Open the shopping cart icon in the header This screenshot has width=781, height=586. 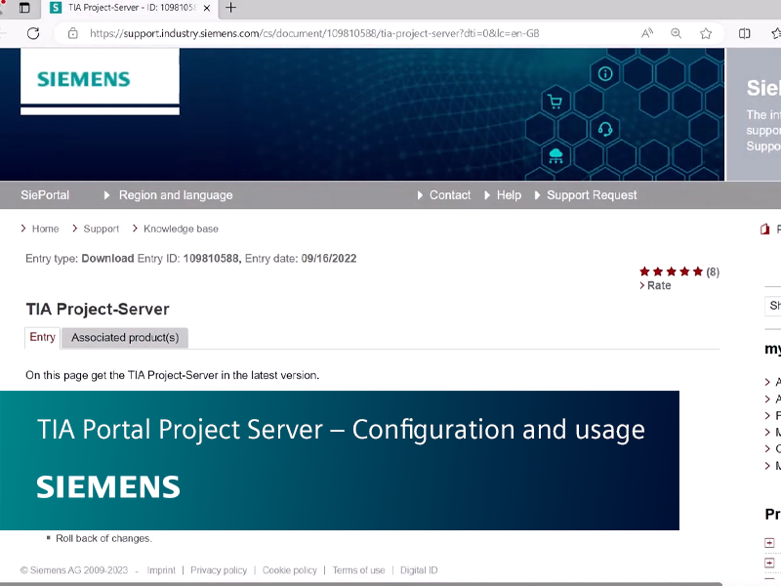(555, 101)
